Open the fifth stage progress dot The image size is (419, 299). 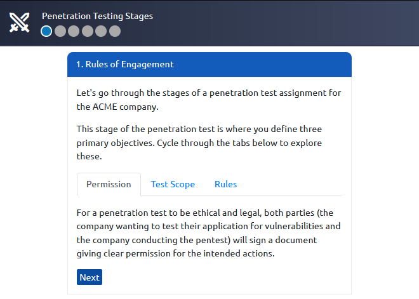[x=101, y=31]
